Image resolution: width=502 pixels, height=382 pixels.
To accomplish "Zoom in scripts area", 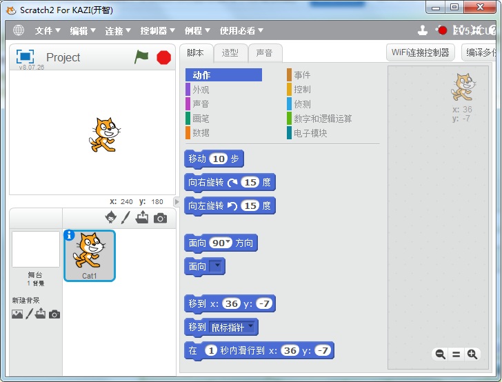I will pyautogui.click(x=472, y=354).
